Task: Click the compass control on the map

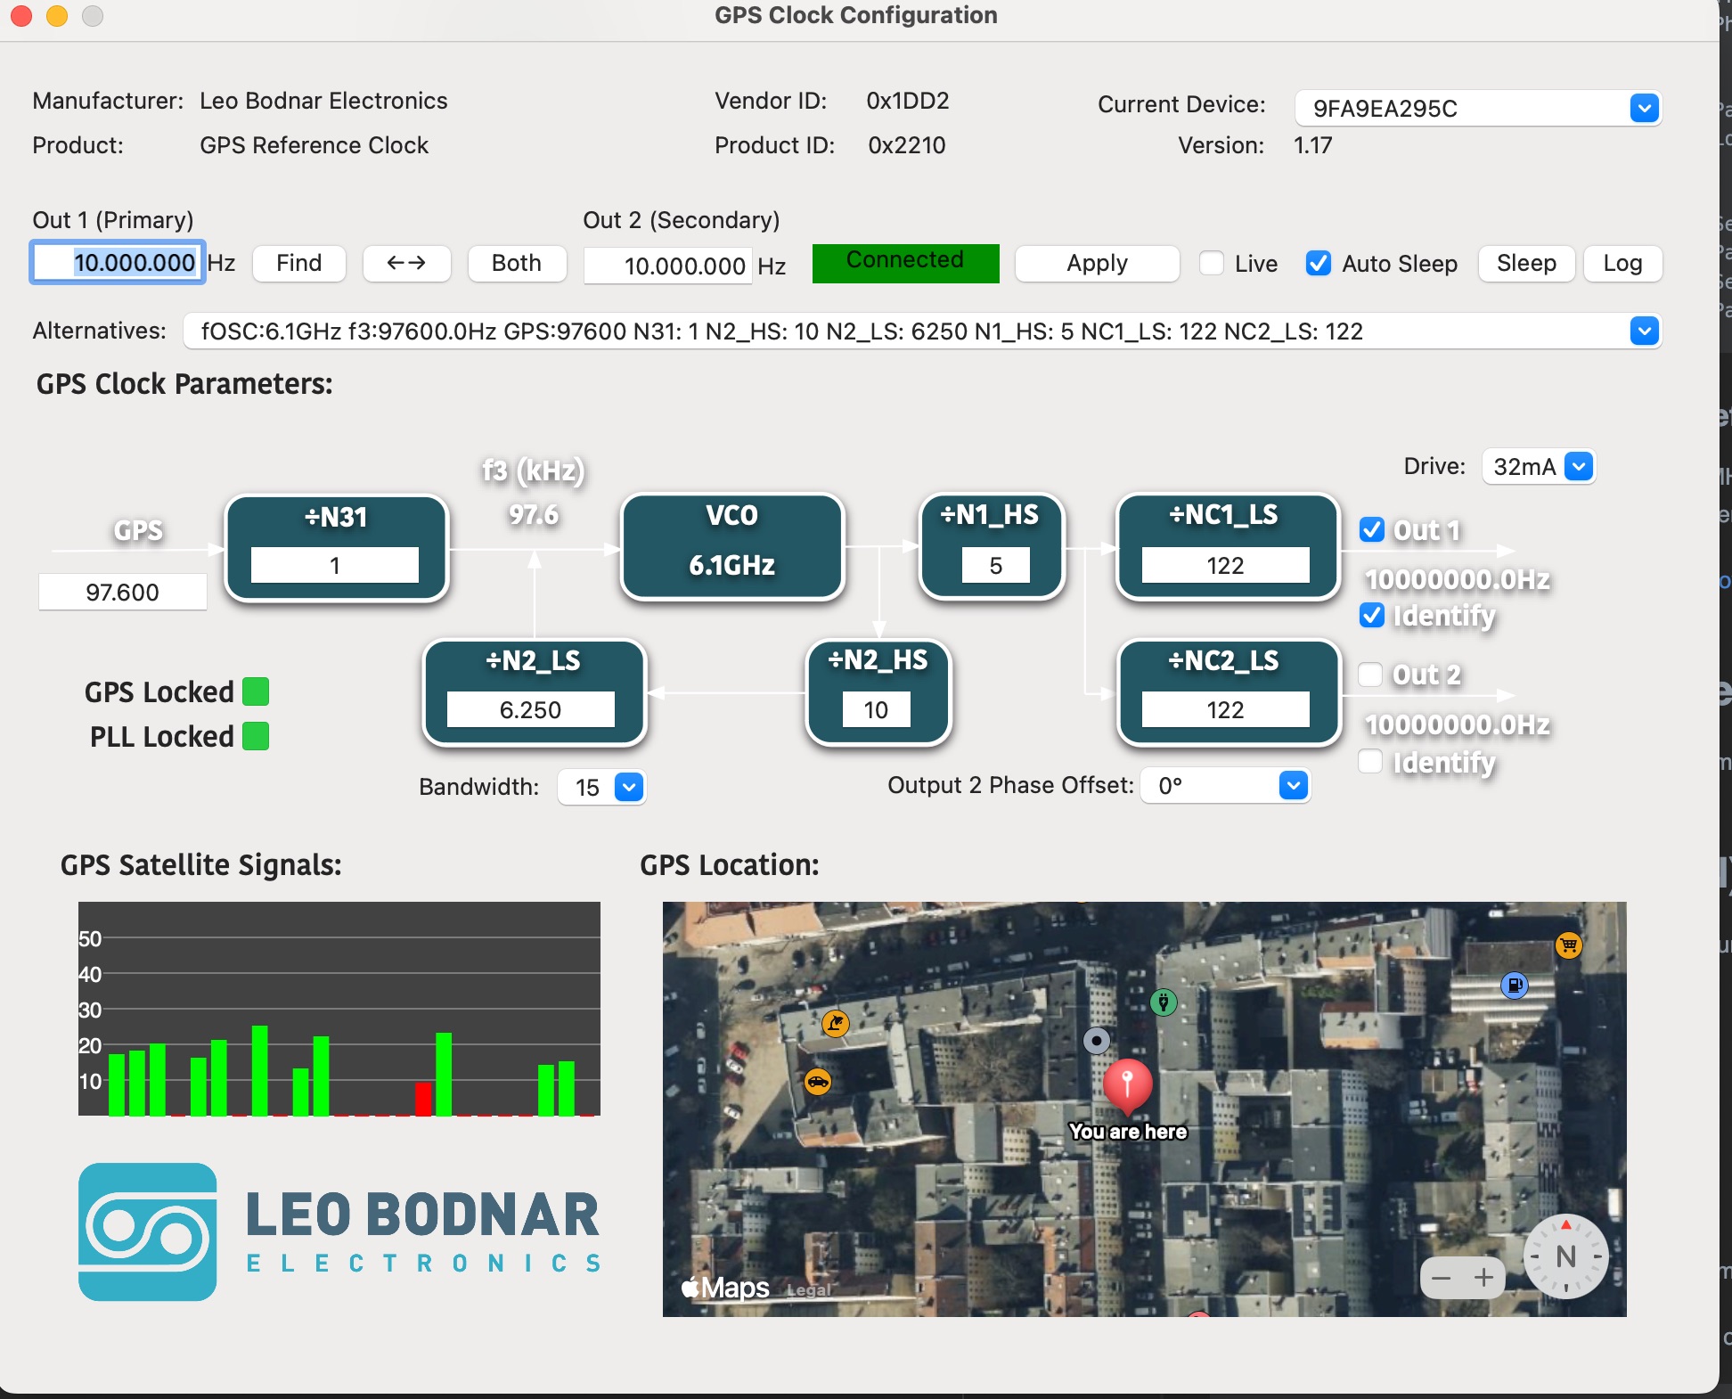Action: click(1565, 1258)
